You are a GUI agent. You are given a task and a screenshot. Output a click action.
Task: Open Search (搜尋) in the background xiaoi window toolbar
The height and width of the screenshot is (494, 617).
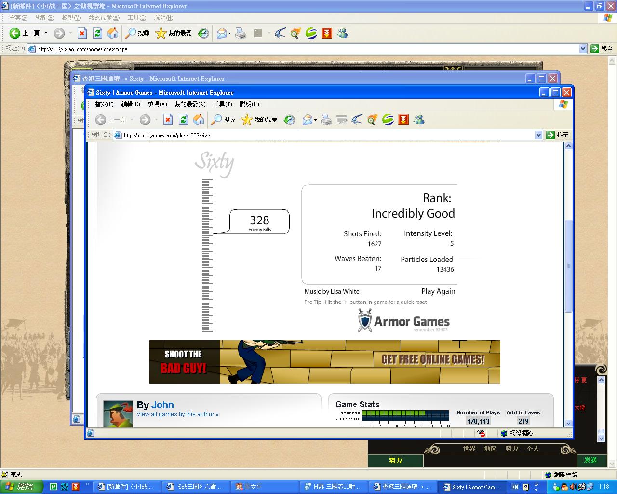pyautogui.click(x=138, y=33)
